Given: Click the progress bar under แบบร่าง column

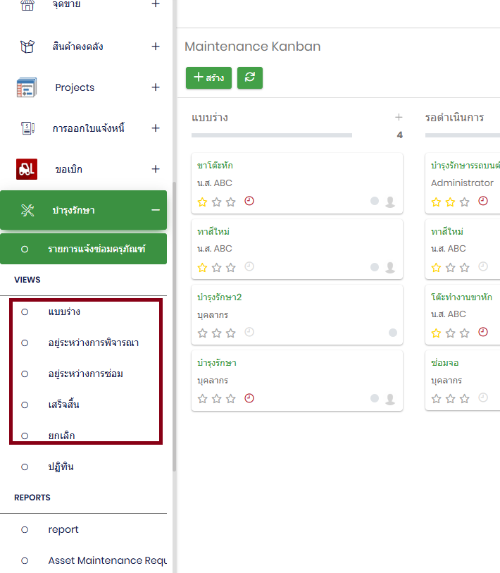Looking at the screenshot, I should point(271,135).
